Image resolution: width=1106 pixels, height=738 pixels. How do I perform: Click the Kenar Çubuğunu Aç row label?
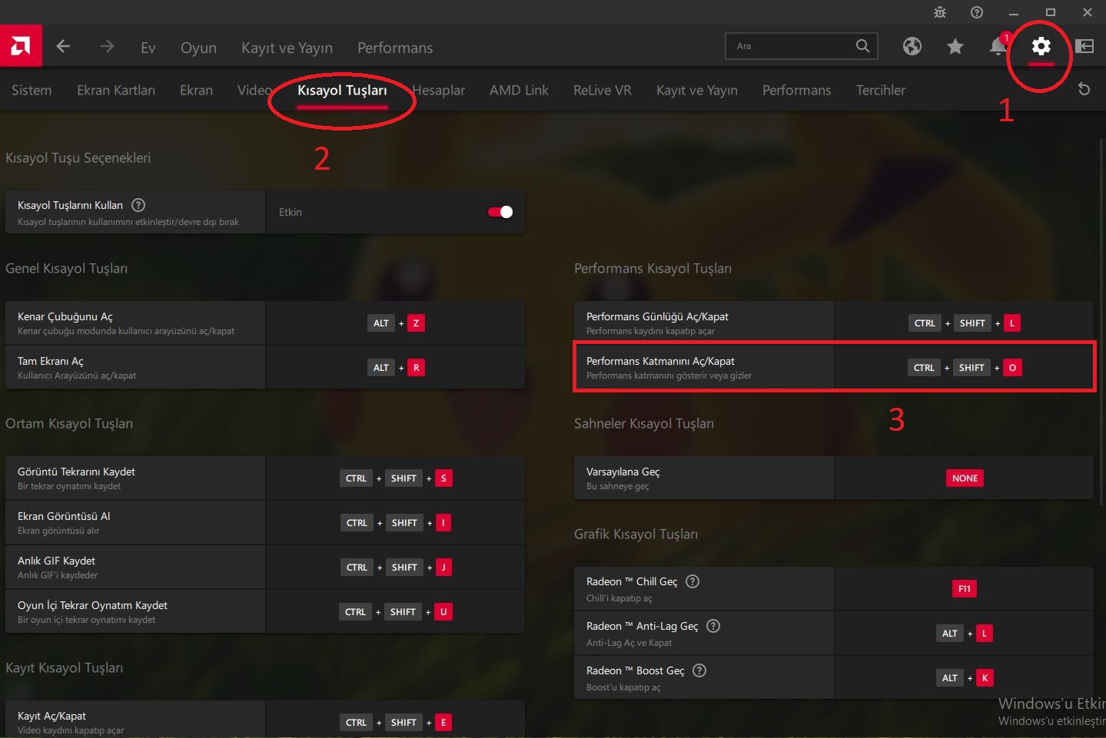(65, 316)
